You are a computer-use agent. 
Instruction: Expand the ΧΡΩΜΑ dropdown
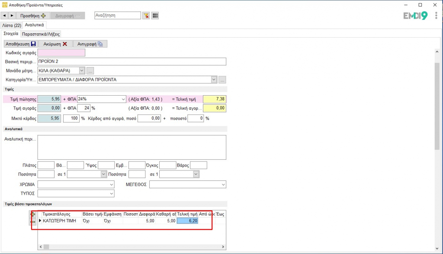[x=111, y=184]
